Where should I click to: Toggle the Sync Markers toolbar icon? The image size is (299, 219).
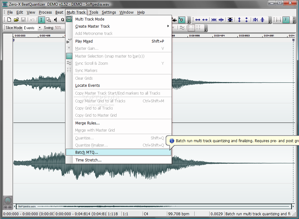(198, 28)
